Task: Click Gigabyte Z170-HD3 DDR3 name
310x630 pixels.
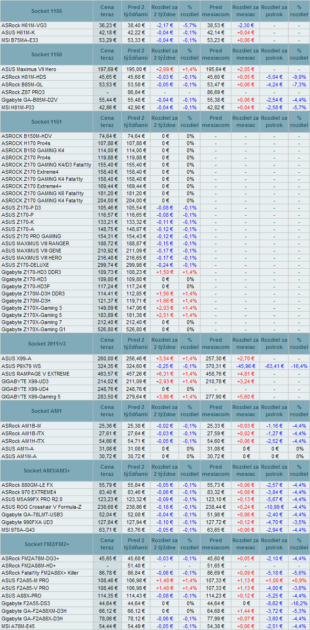Action: [x=31, y=272]
